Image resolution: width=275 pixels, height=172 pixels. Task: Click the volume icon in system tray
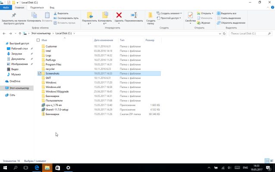click(229, 168)
